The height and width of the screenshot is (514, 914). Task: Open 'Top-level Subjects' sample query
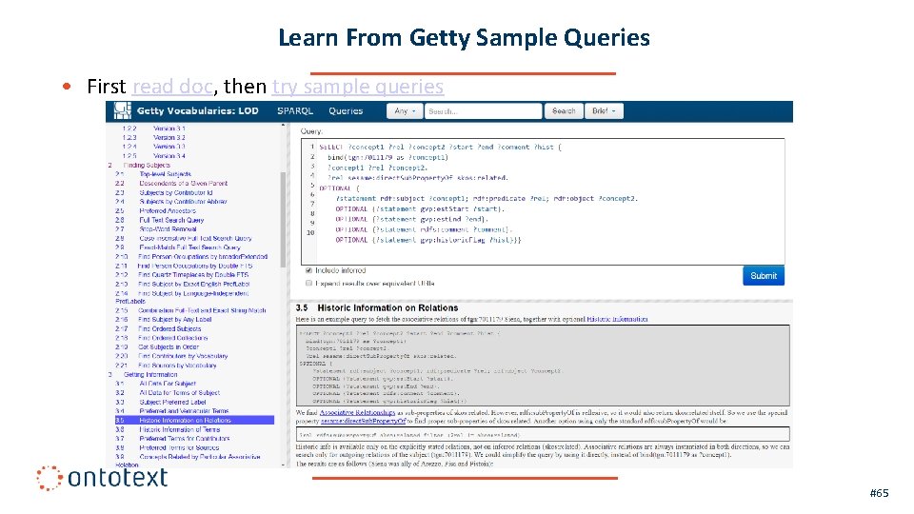pyautogui.click(x=165, y=174)
